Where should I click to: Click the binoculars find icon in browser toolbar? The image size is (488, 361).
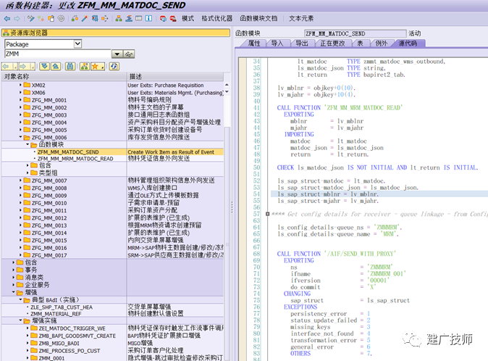click(x=70, y=67)
